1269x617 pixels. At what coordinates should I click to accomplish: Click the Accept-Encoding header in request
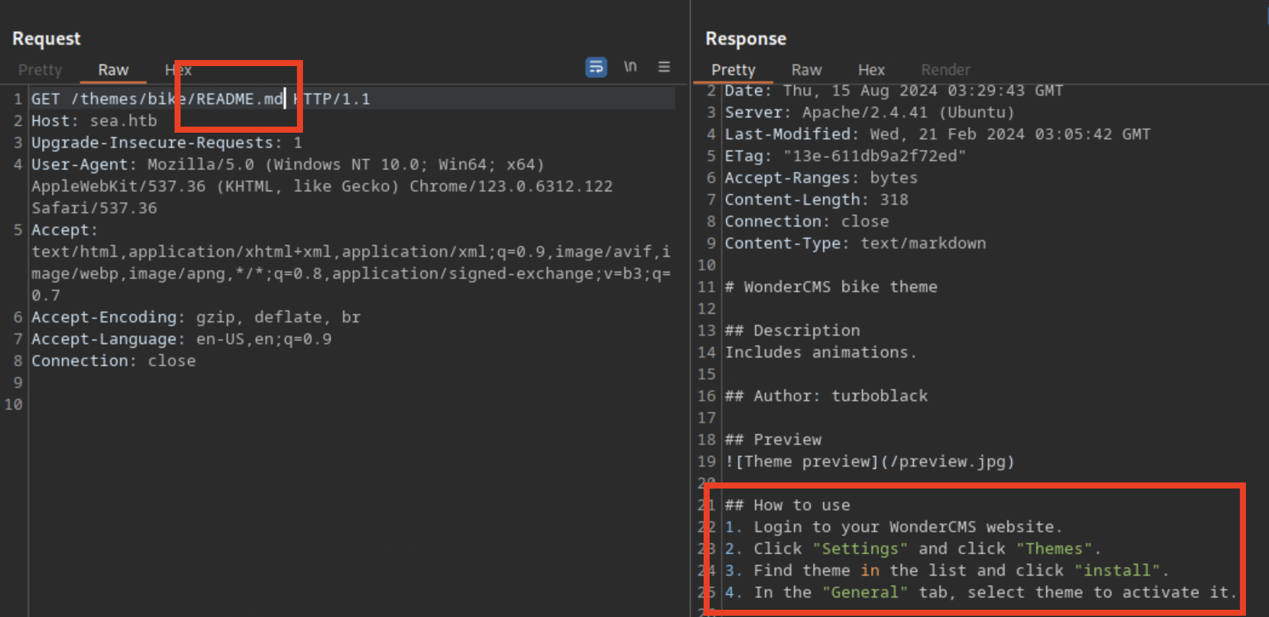tap(196, 318)
